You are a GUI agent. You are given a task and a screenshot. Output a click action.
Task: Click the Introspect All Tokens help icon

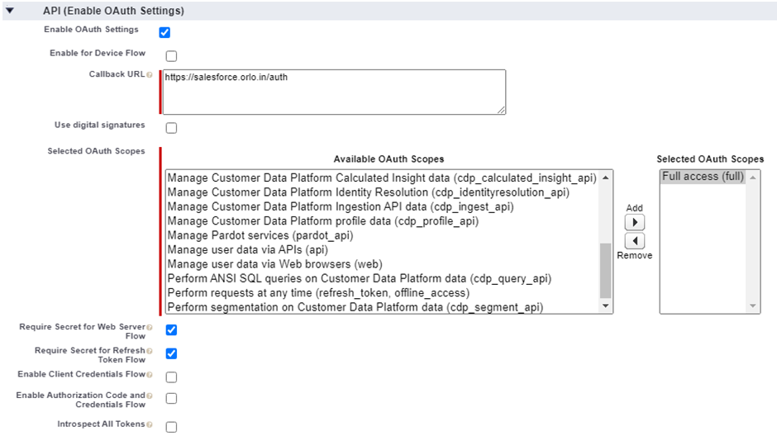click(x=150, y=424)
